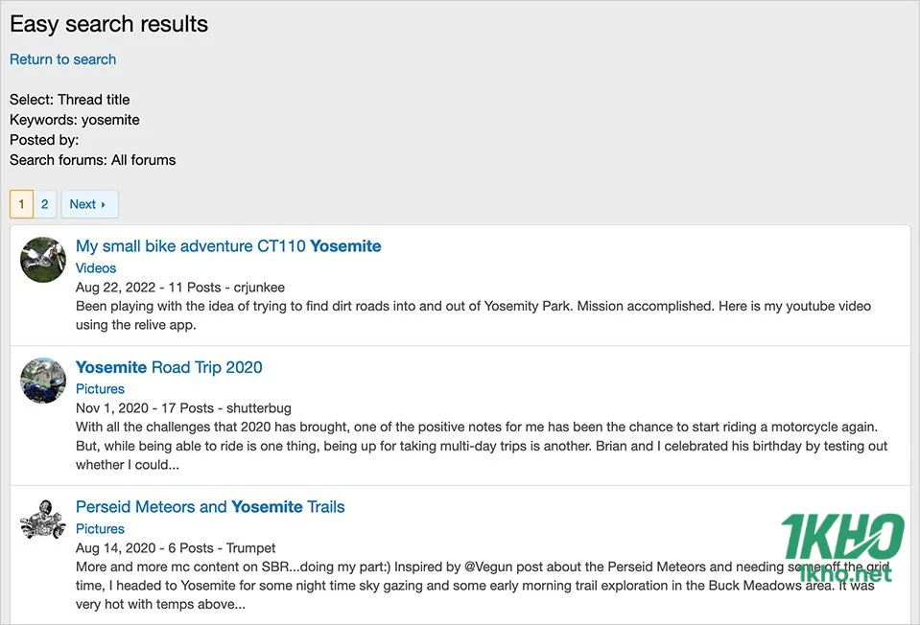
Task: Open thread "My small bike adventure CT110 Yosemite"
Action: (228, 245)
